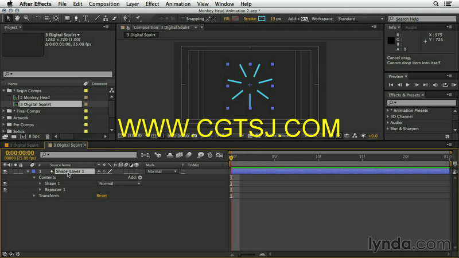Expand the Pre Comps folder
459x258 pixels.
(x=4, y=124)
